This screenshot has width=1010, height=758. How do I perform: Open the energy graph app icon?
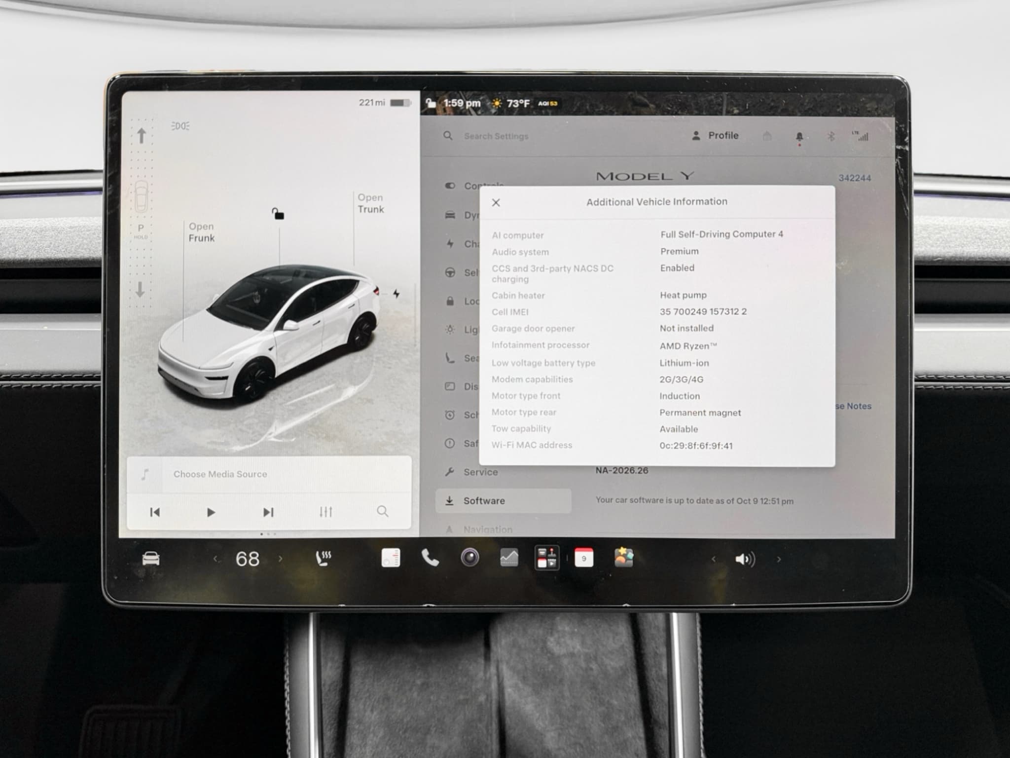(x=509, y=558)
